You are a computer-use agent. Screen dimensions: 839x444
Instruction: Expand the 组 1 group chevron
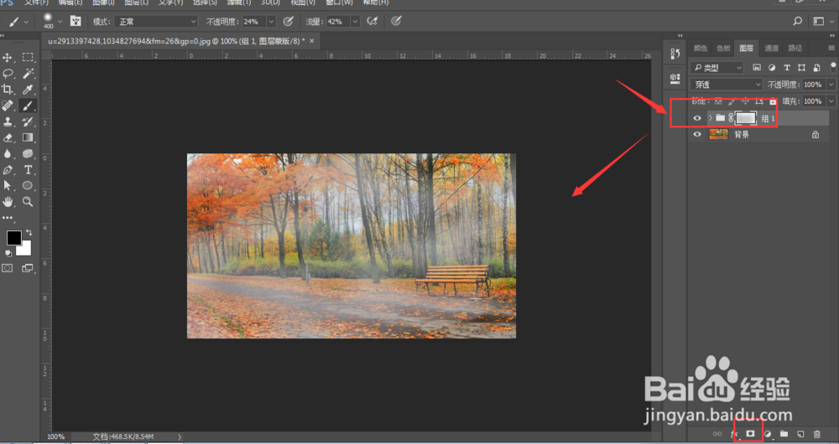[710, 118]
